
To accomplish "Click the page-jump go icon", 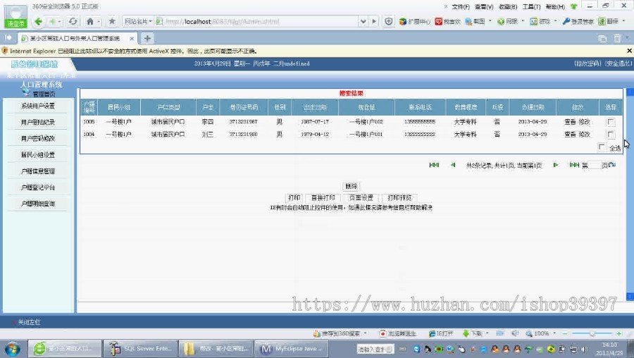I will [611, 165].
